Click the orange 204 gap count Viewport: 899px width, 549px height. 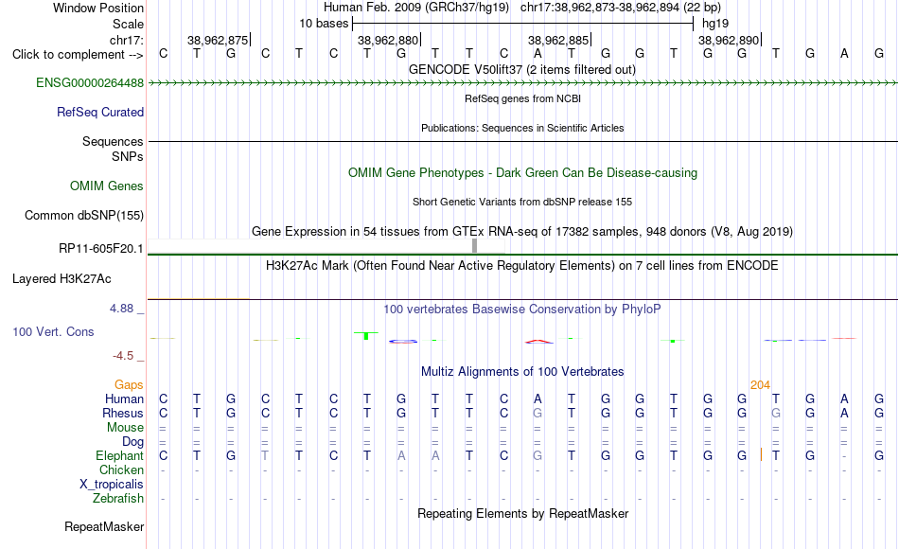pos(760,385)
